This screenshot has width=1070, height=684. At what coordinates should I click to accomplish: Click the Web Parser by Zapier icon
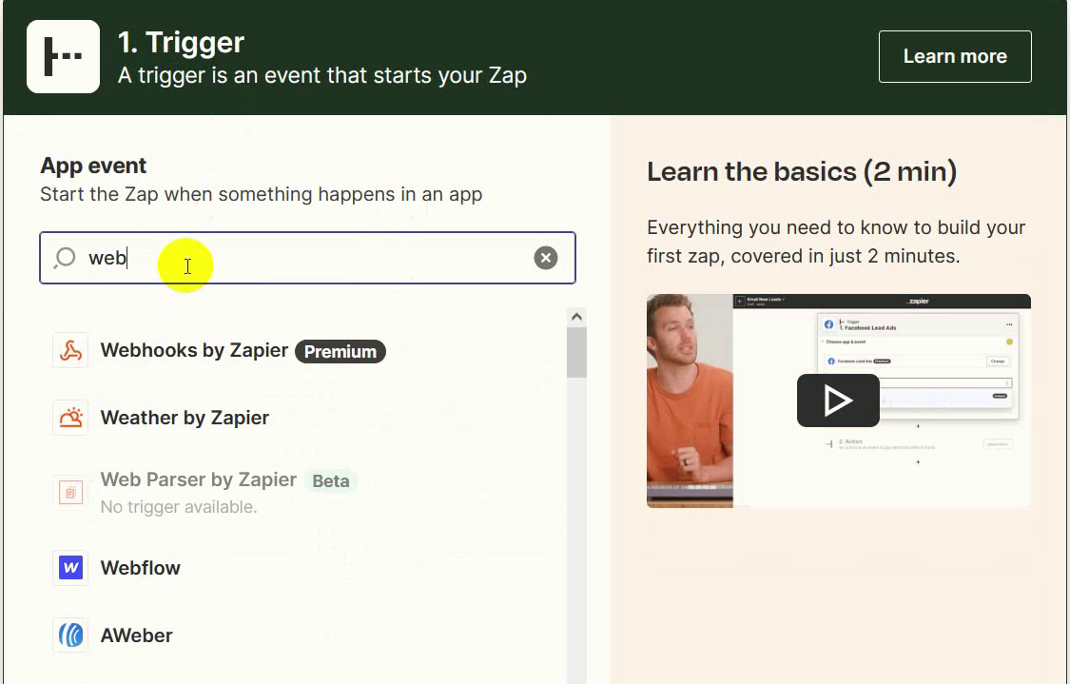(70, 492)
